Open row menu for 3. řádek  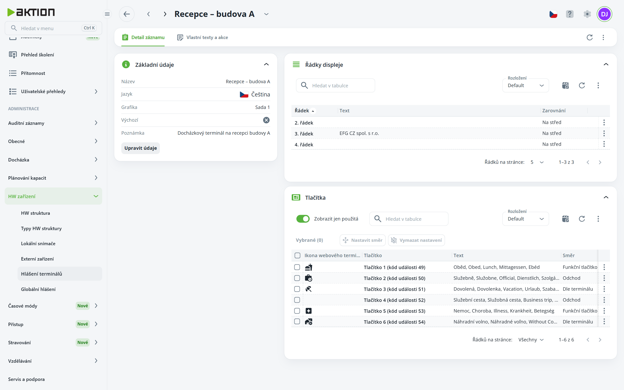(604, 133)
